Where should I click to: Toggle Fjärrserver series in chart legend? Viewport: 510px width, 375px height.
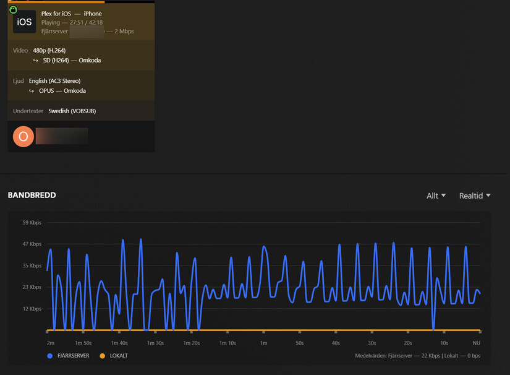[x=68, y=355]
